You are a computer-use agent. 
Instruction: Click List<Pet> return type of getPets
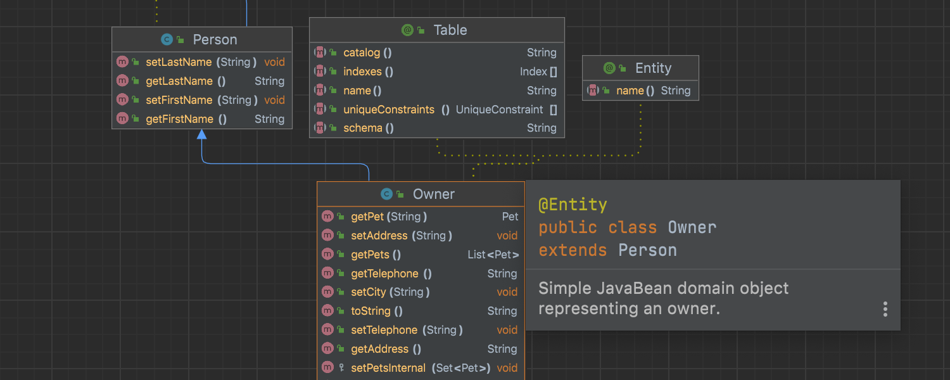[493, 255]
